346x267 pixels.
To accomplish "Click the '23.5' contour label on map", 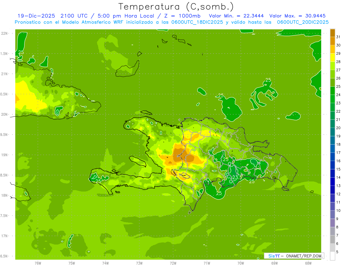I will (237, 177).
